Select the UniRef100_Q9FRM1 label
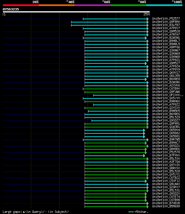The height and width of the screenshot is (214, 185). 166,124
